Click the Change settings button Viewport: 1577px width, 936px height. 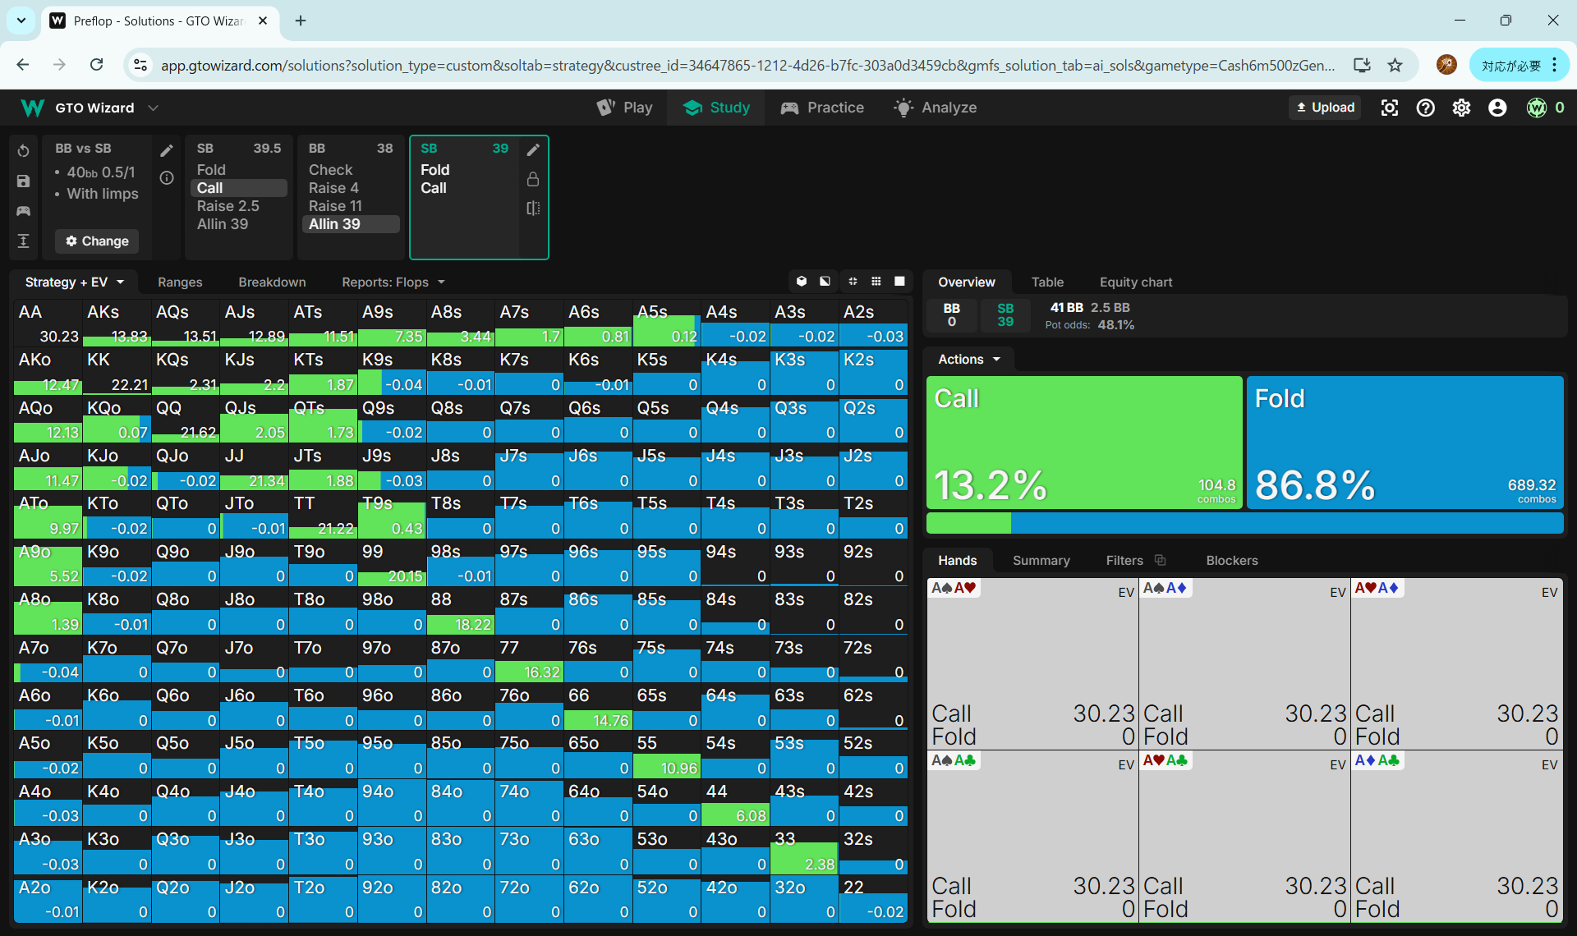pyautogui.click(x=97, y=241)
